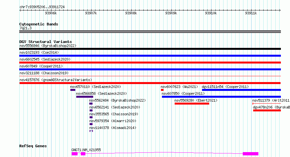The width and height of the screenshot is (290, 157).
Task: Click the nsv4157876 (gnomADStructuralVariants) label
Action: (56, 80)
